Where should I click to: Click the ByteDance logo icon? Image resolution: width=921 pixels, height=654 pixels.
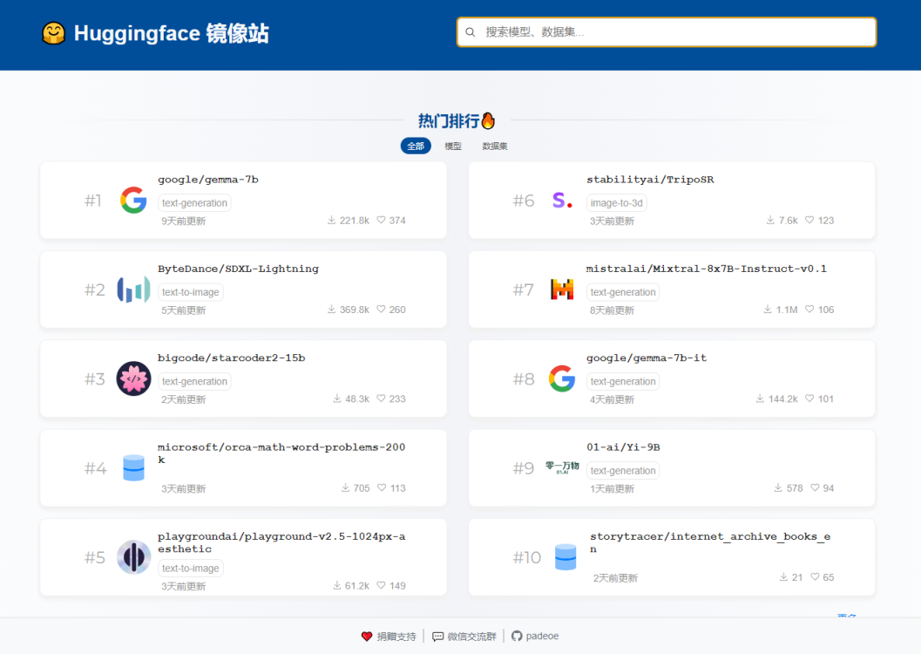pyautogui.click(x=133, y=290)
